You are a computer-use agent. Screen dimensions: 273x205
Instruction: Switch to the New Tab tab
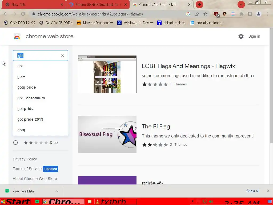tap(34, 5)
